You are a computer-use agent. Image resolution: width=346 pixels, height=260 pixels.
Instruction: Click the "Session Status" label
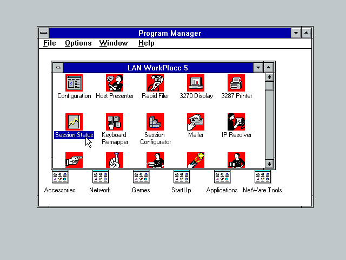click(74, 135)
